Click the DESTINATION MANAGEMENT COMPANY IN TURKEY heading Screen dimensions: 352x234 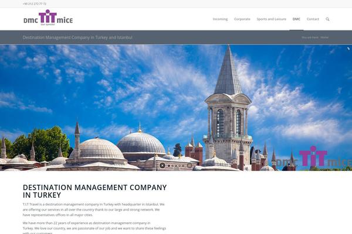pos(94,191)
